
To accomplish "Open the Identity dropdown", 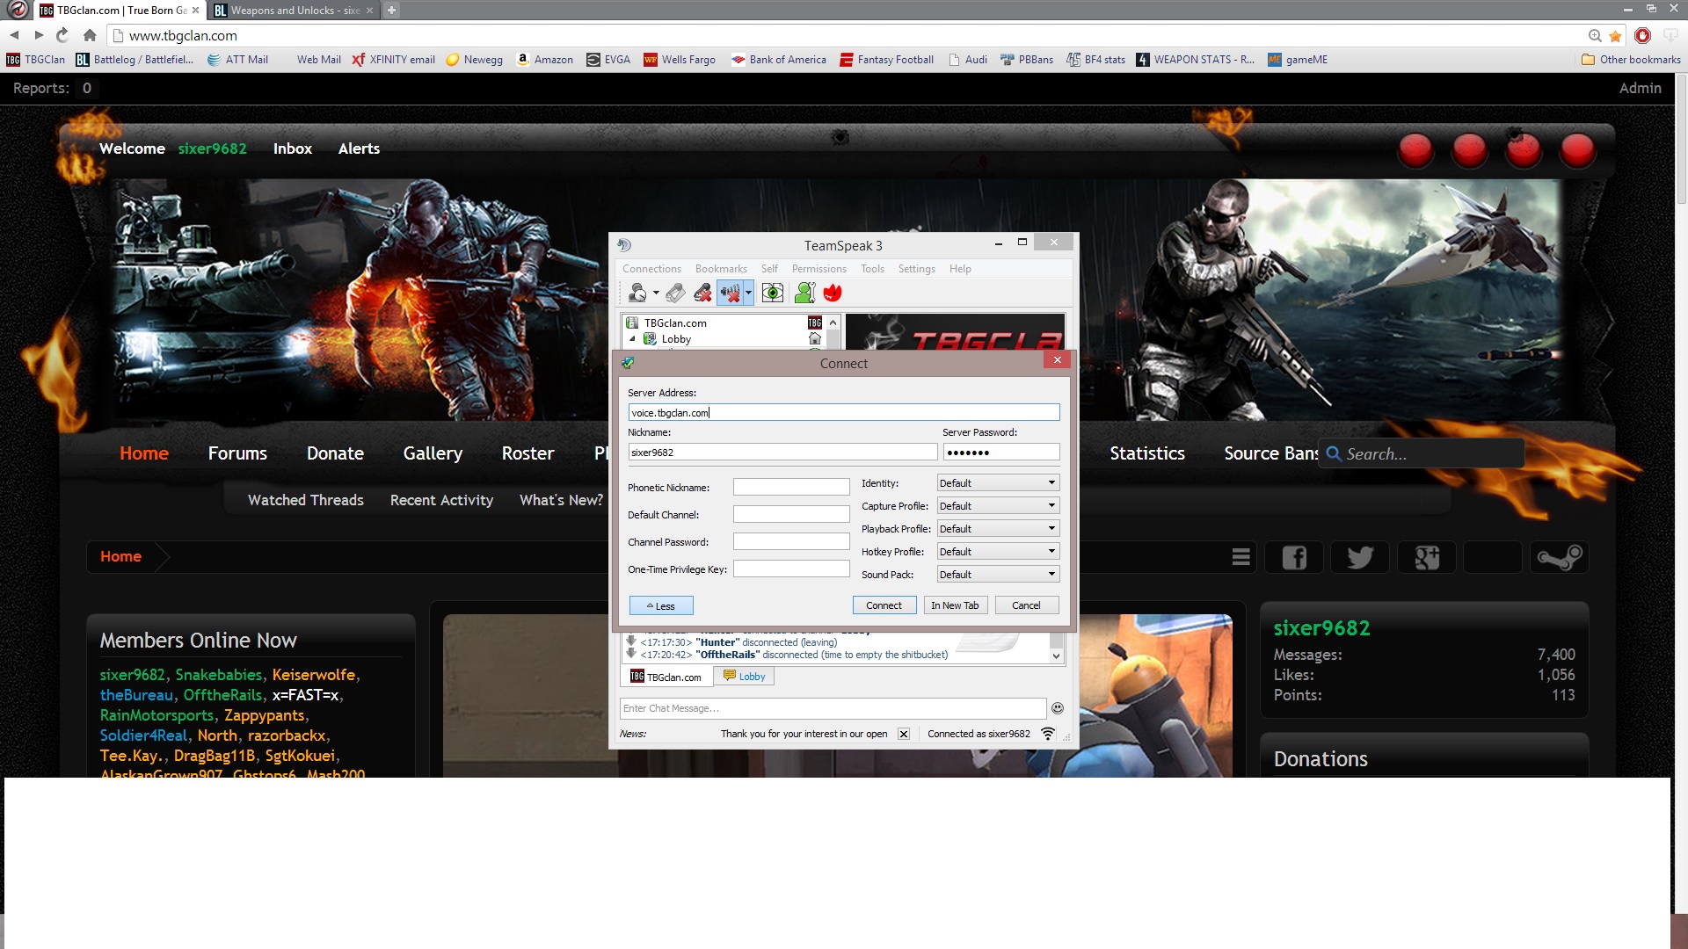I will 998,483.
